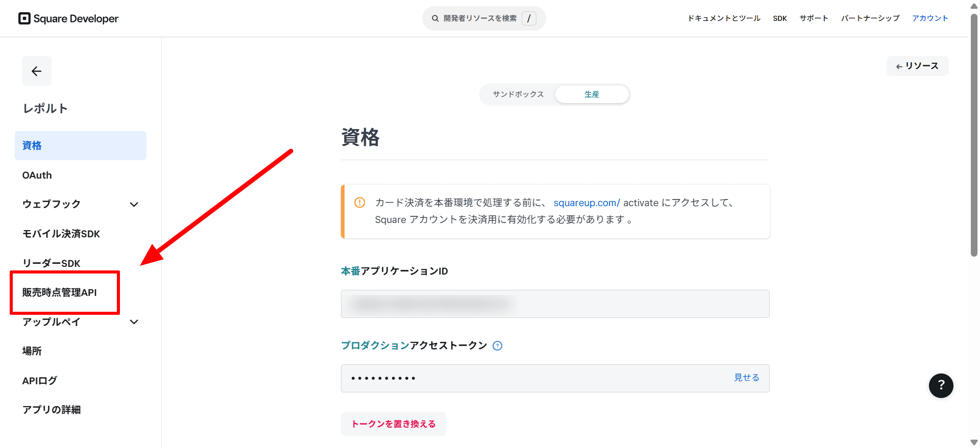Click the slash shortcut key badge
The height and width of the screenshot is (448, 980).
pyautogui.click(x=529, y=18)
